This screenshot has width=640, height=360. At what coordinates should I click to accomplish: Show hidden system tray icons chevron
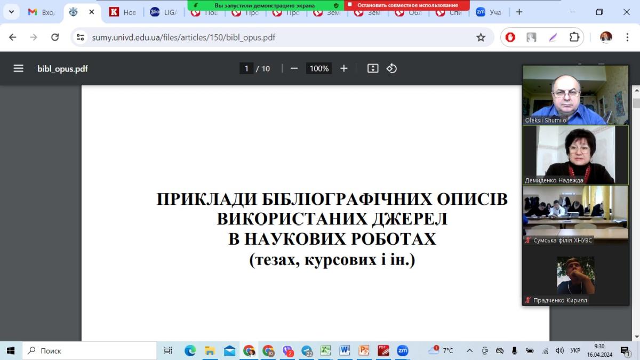click(x=469, y=350)
